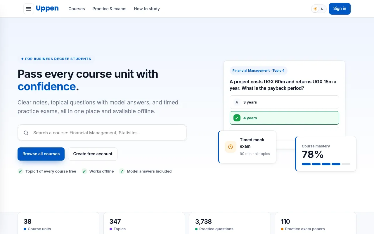Go to Practice & exams
This screenshot has height=234, width=374.
click(109, 9)
